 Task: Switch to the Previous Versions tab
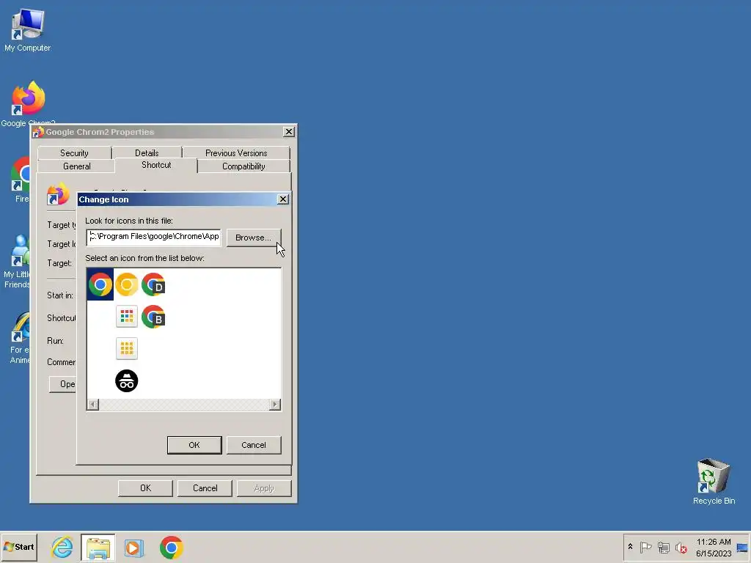click(x=236, y=152)
